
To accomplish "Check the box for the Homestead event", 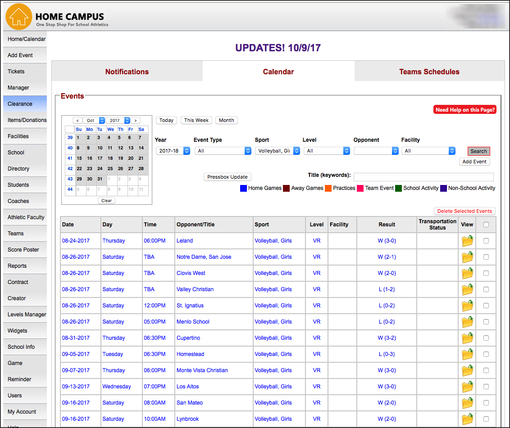I will (486, 354).
